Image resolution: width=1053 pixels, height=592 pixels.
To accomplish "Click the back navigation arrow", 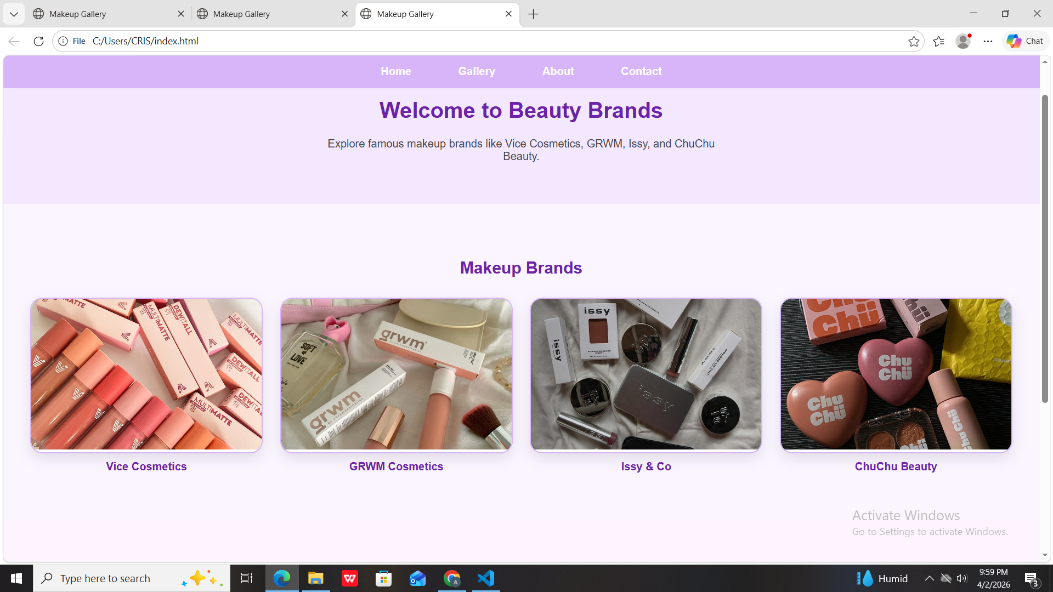I will [13, 41].
